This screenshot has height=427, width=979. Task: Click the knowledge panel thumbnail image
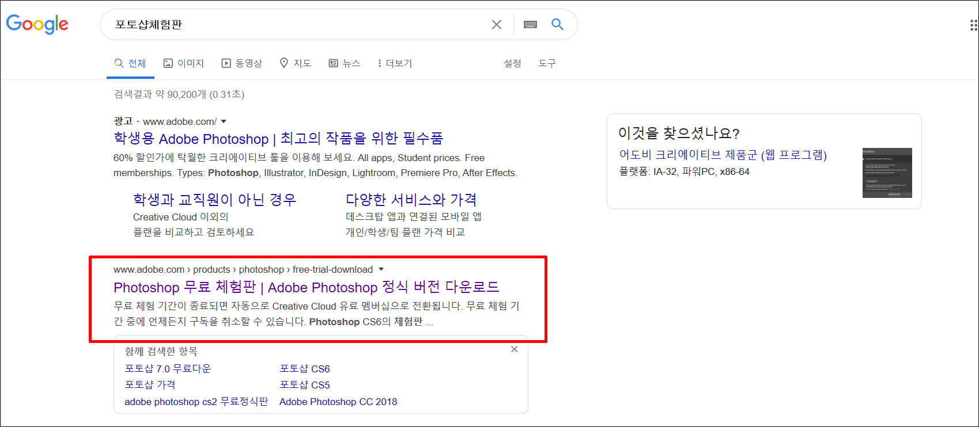[x=887, y=173]
